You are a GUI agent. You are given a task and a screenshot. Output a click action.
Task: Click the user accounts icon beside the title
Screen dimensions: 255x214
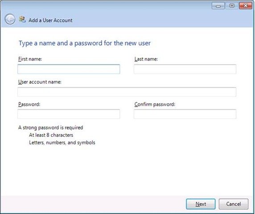(22, 20)
